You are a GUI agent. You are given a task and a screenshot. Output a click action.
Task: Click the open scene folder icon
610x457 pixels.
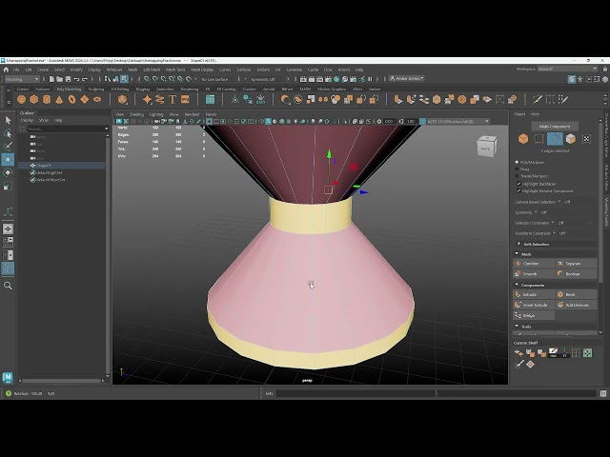[x=59, y=79]
